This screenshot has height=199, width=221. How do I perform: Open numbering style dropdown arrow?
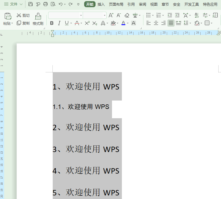tap(163, 15)
